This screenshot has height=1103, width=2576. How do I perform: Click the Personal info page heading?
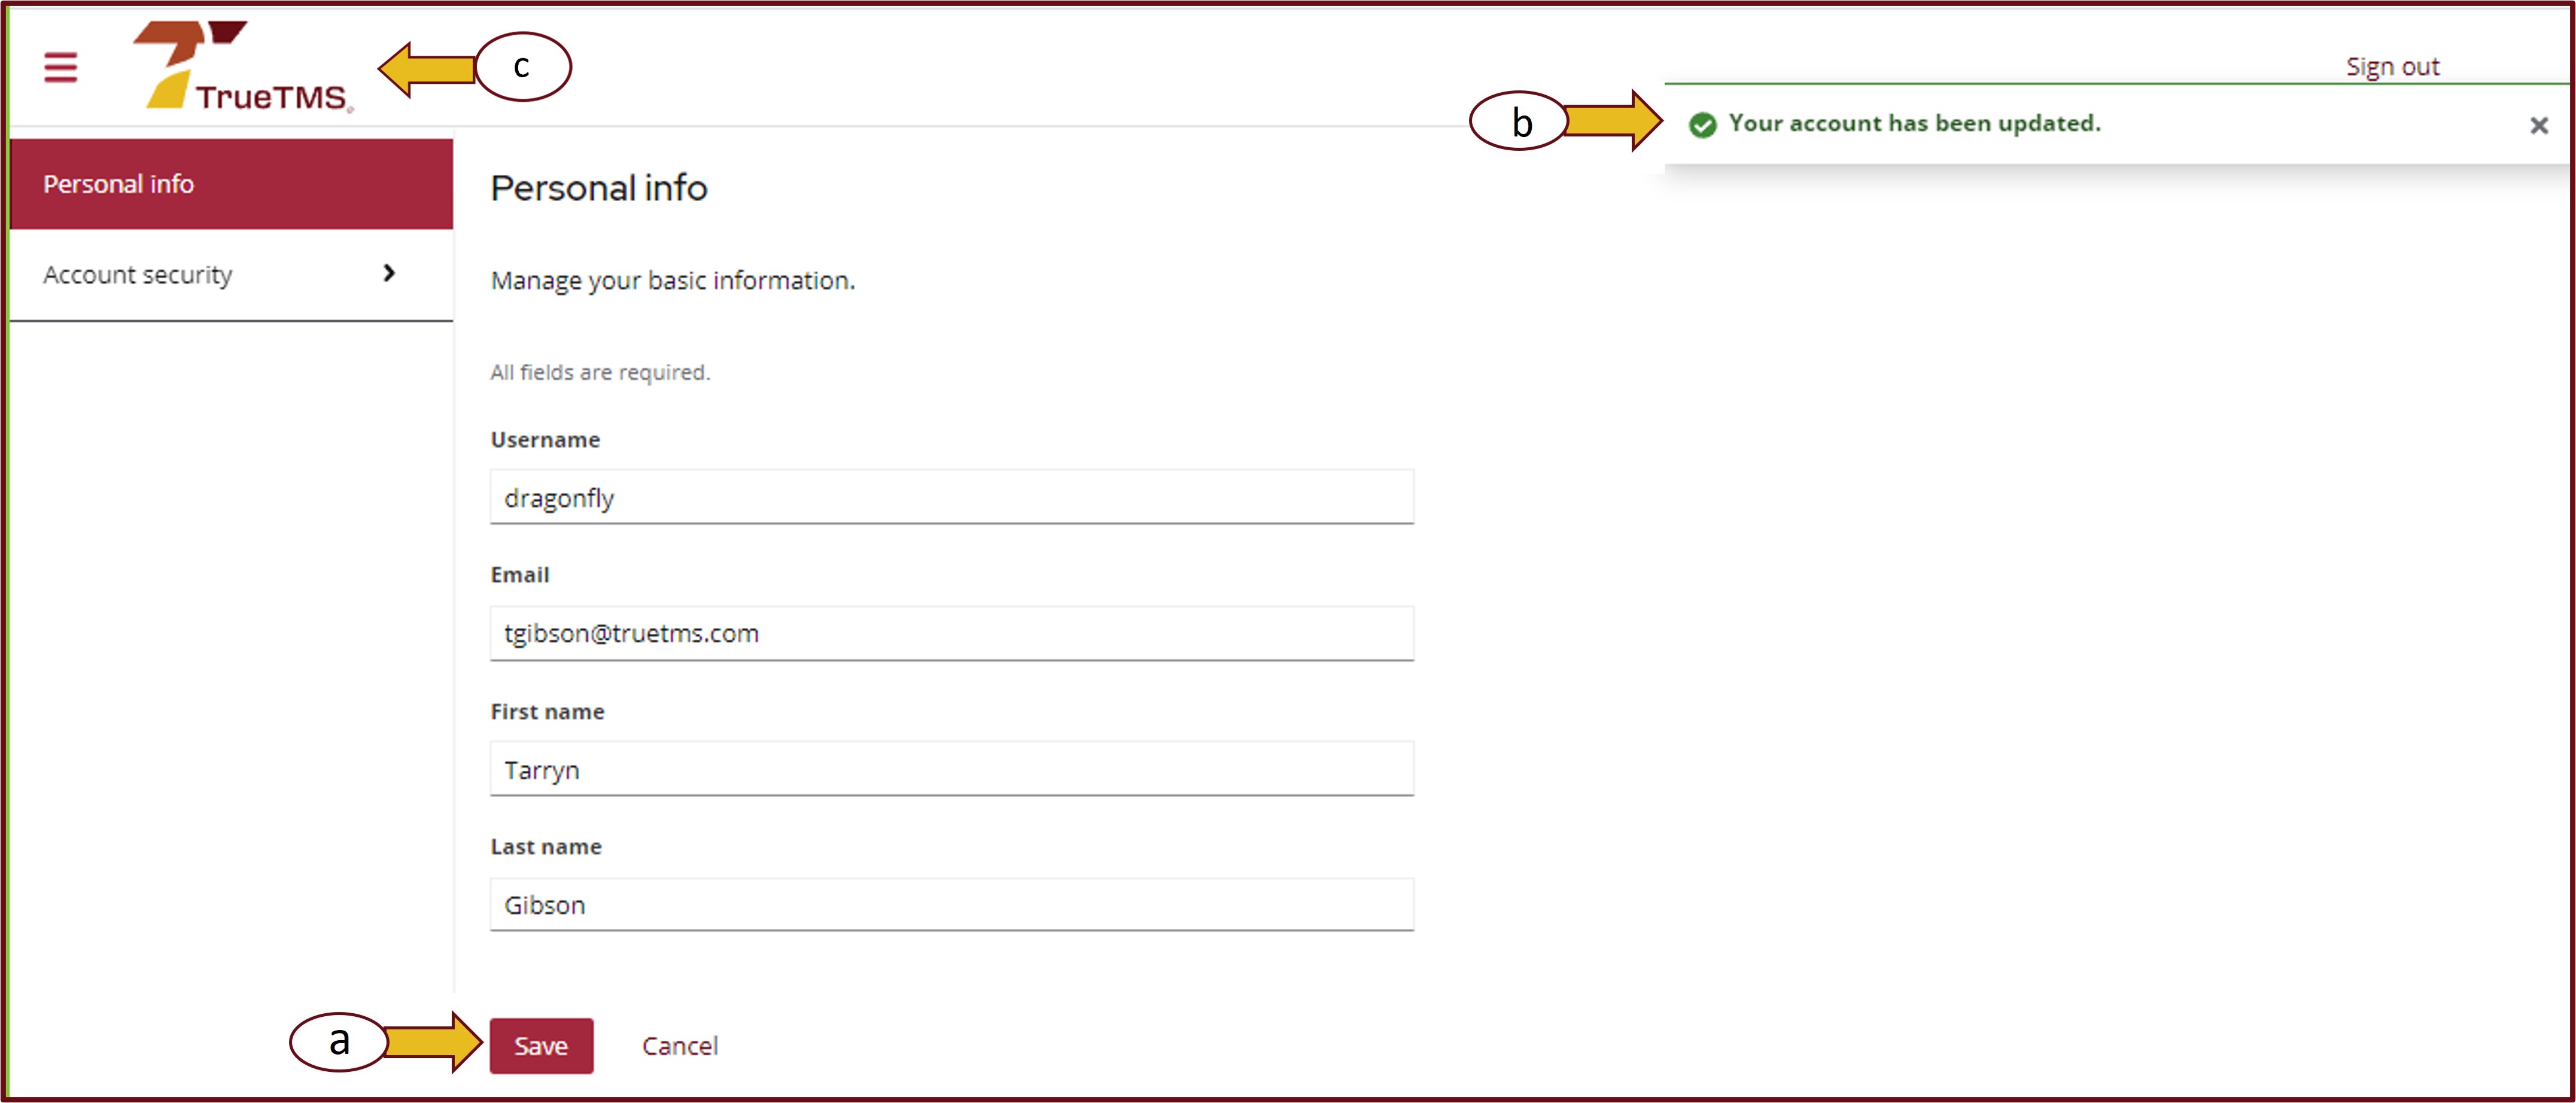(x=599, y=188)
